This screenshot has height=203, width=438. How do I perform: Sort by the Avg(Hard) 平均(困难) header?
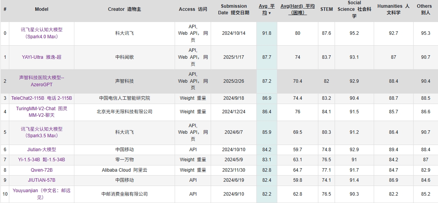click(297, 10)
